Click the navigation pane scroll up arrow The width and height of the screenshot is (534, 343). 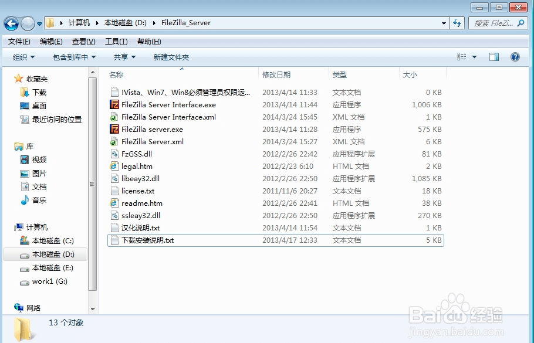(x=93, y=72)
